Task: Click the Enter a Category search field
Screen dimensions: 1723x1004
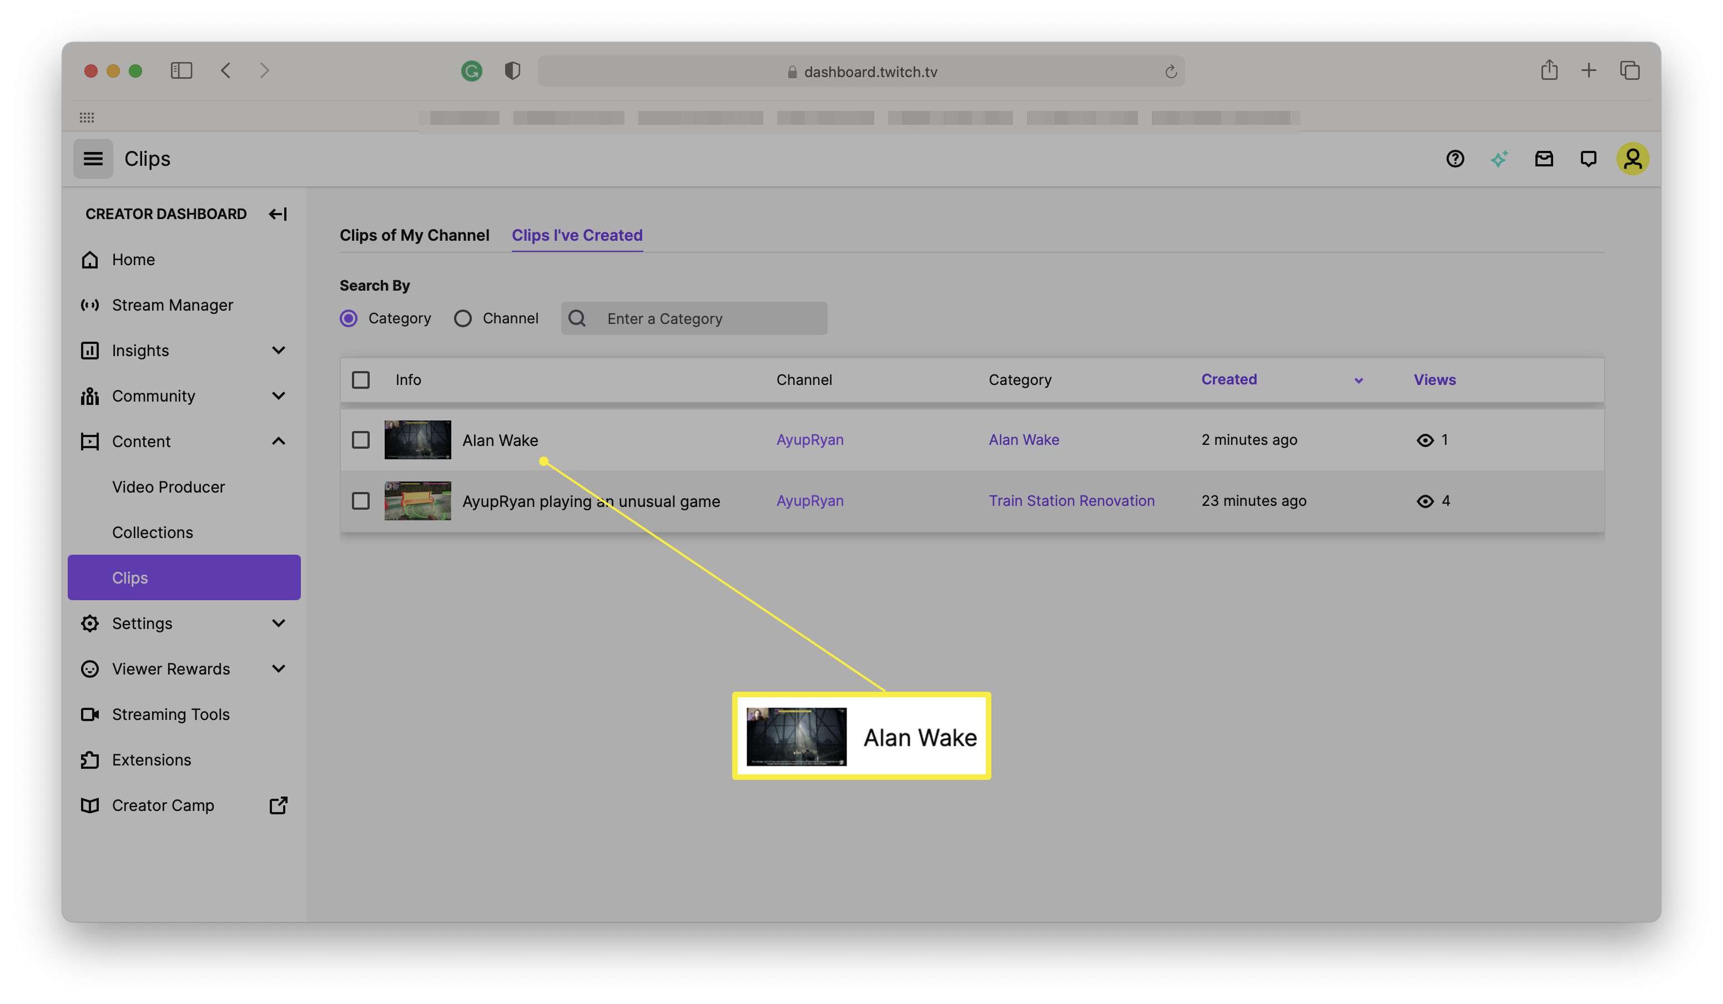Action: [708, 318]
